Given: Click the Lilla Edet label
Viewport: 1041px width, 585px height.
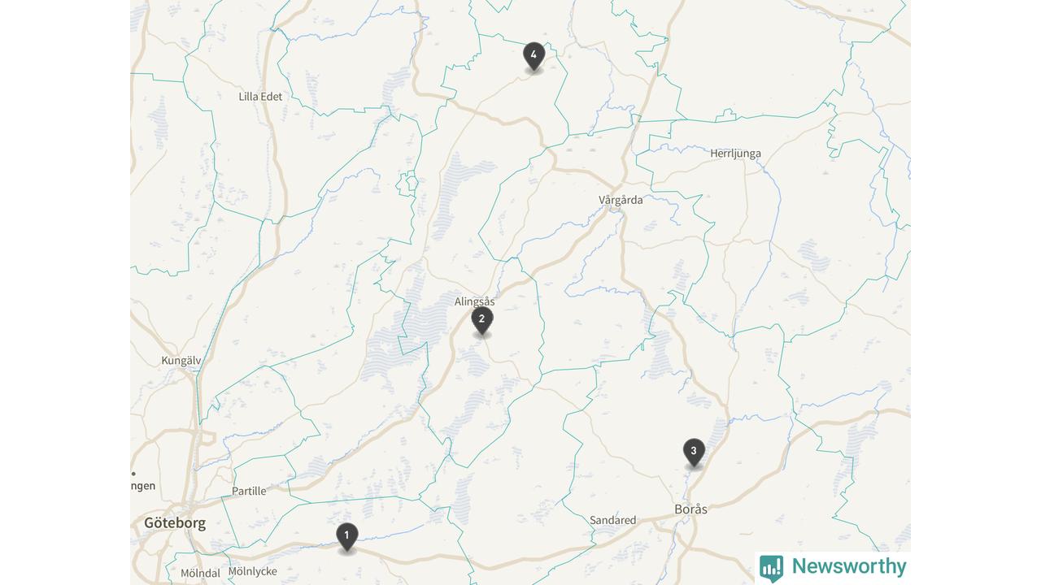Looking at the screenshot, I should pyautogui.click(x=260, y=97).
